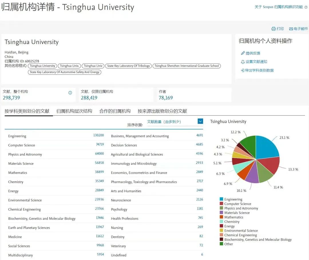This screenshot has width=309, height=260.
Task: Click Engineering document count 130200
Action: click(98, 135)
